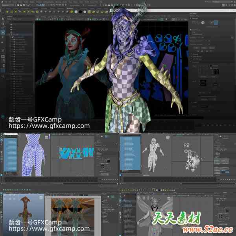The image size is (236, 236).
Task: Click the highlighted transform tool in top window toolbox
Action: [3, 32]
